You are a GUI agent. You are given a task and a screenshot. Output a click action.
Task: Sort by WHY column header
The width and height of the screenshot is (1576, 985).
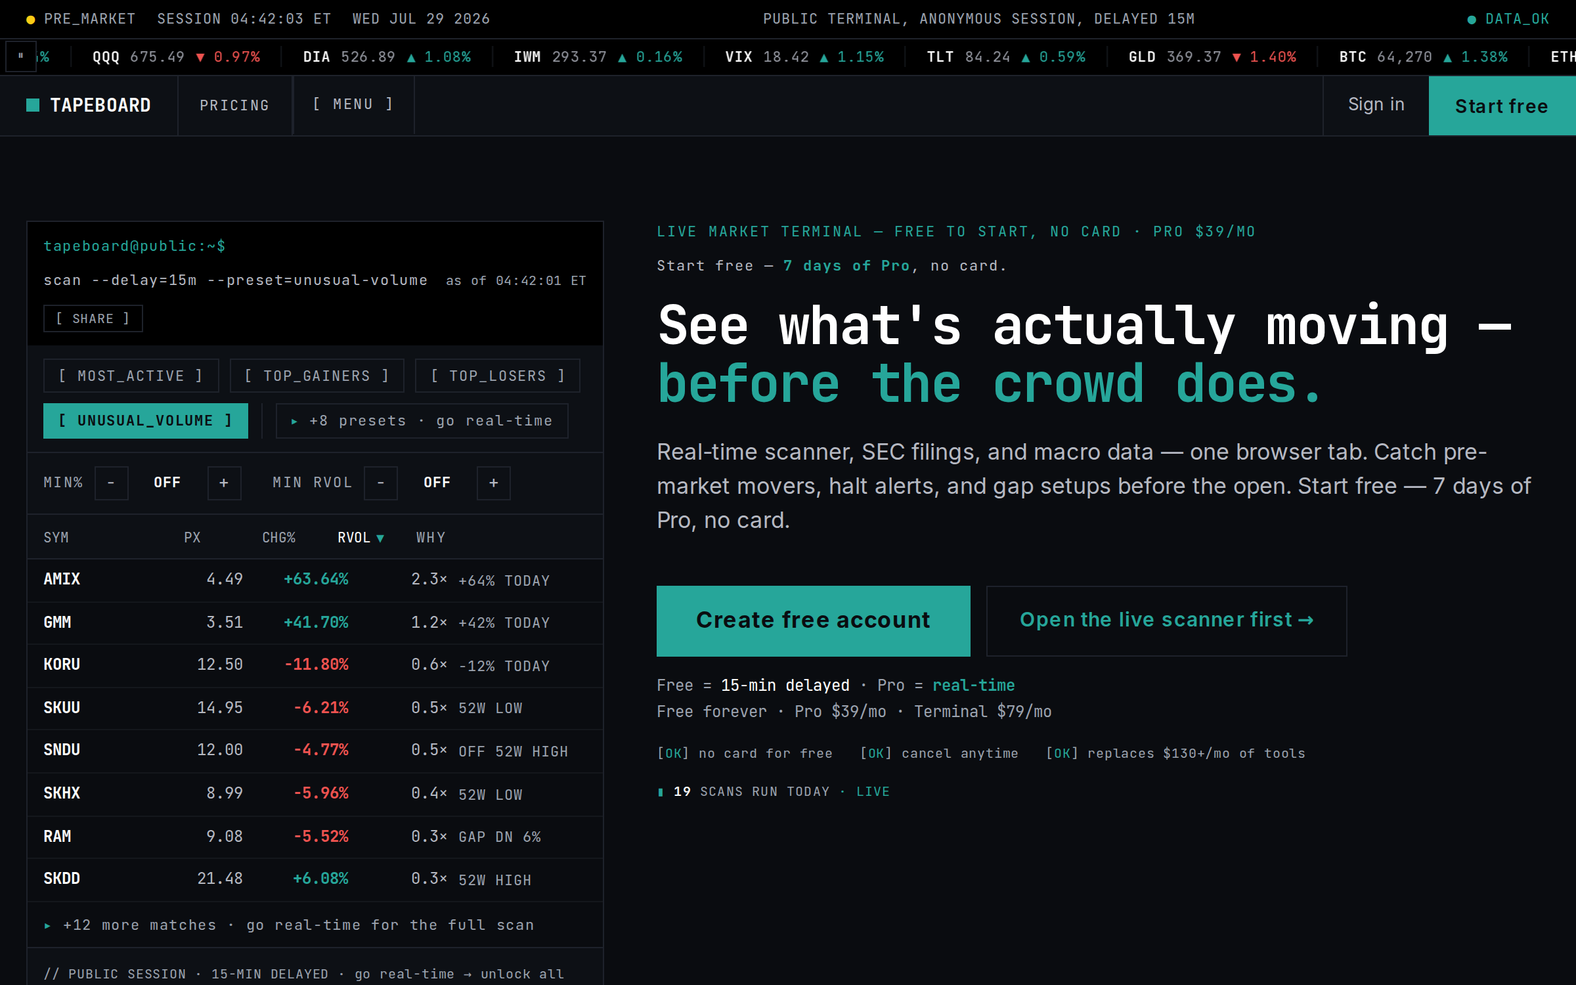(431, 538)
